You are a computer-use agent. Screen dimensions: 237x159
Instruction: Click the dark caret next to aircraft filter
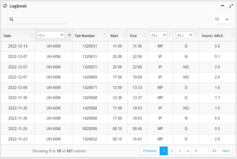point(69,36)
